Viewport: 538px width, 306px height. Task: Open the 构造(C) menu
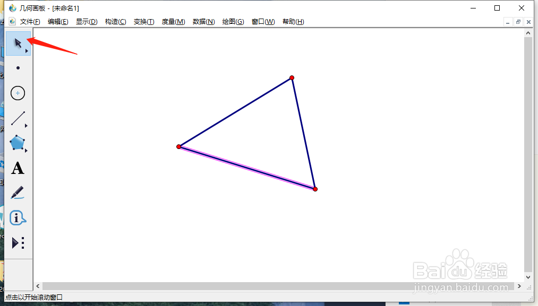coord(115,22)
